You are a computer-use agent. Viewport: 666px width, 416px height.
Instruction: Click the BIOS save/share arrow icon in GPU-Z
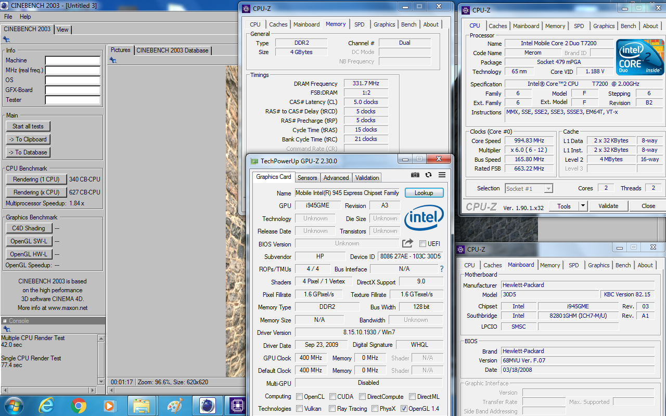[407, 243]
